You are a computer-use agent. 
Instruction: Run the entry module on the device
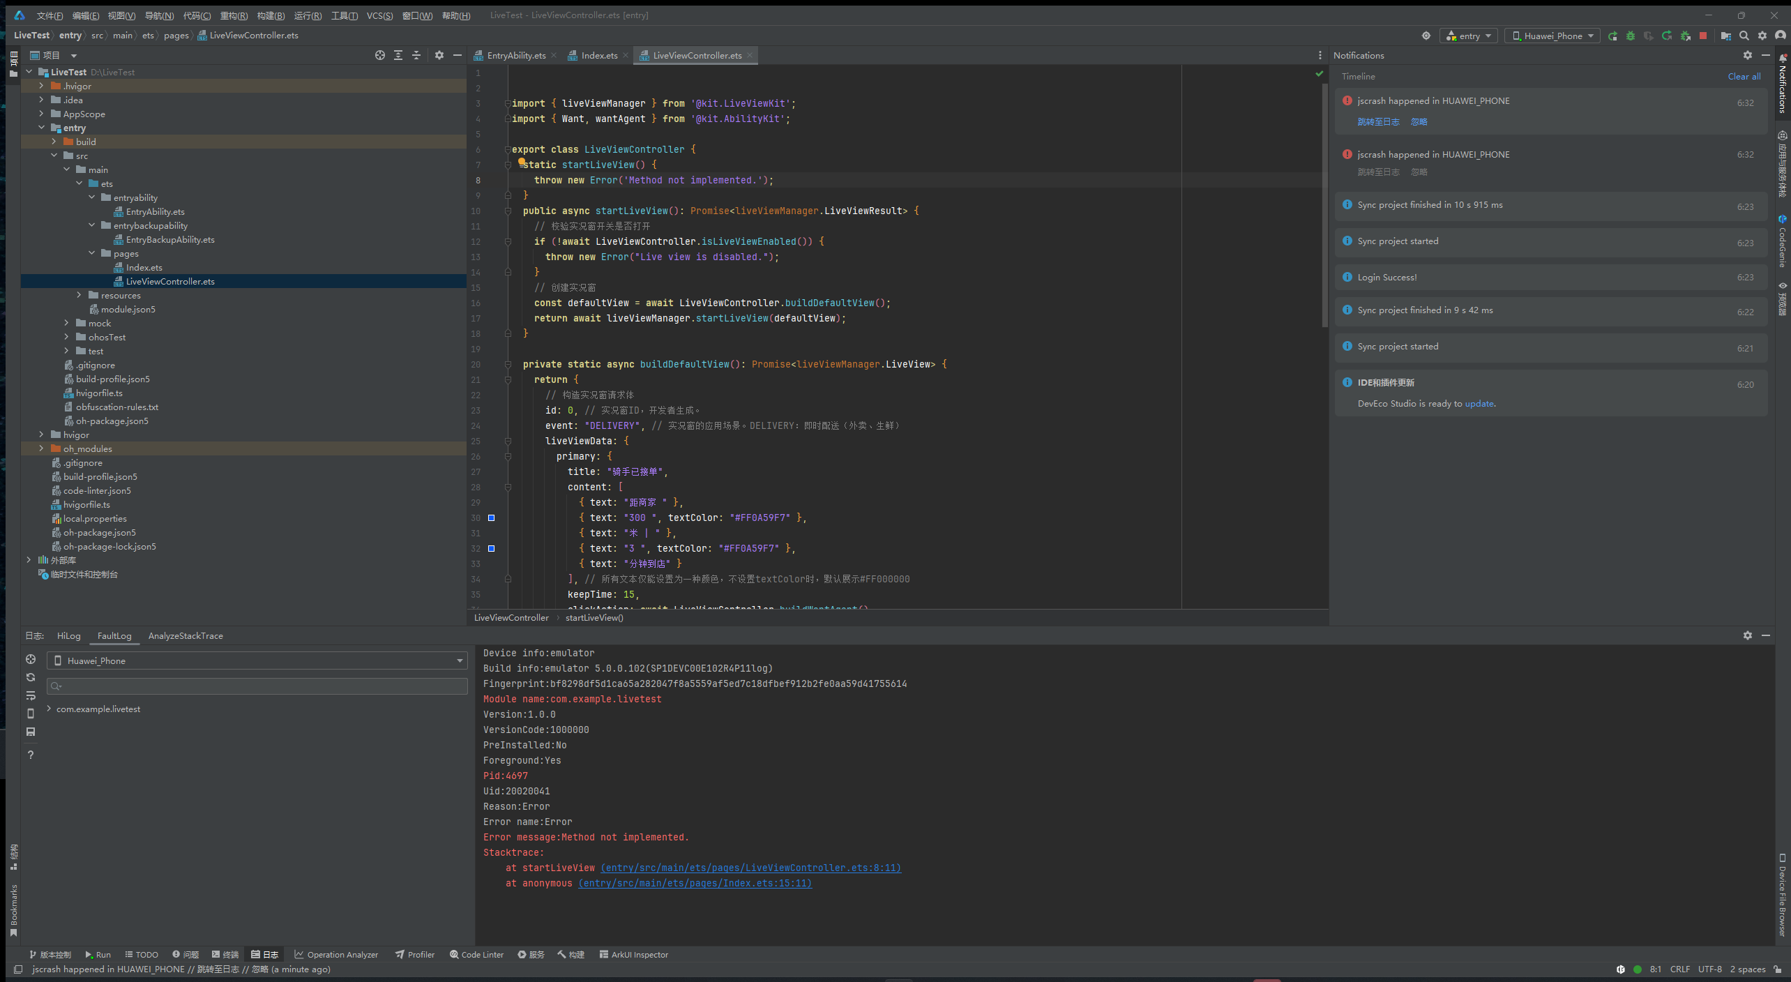(1612, 36)
